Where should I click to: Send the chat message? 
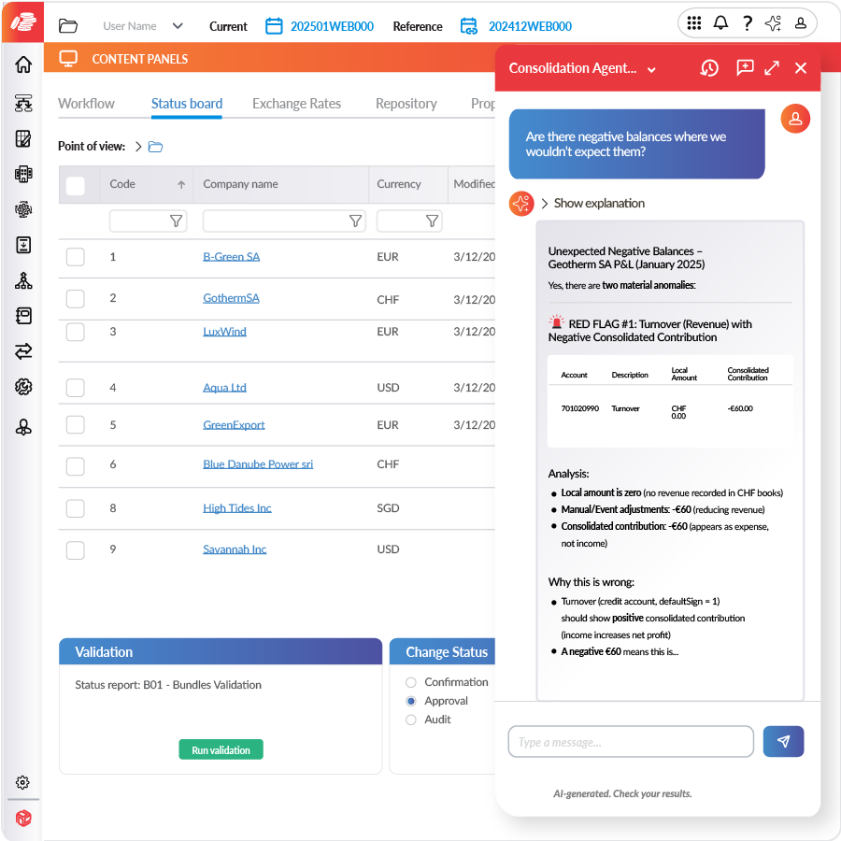[783, 741]
